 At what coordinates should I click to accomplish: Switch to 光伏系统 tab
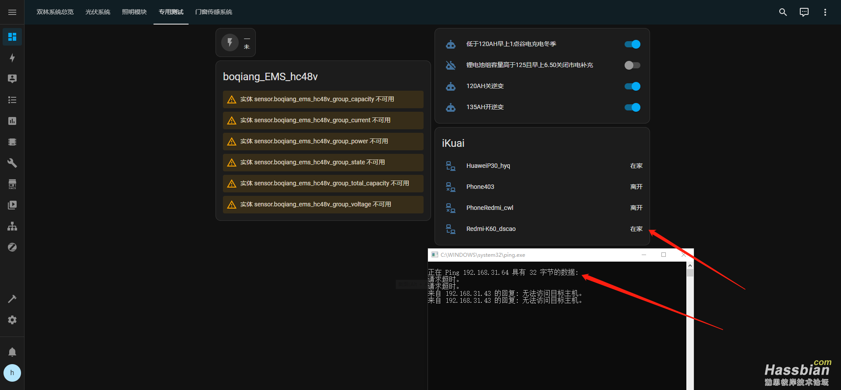pos(98,12)
